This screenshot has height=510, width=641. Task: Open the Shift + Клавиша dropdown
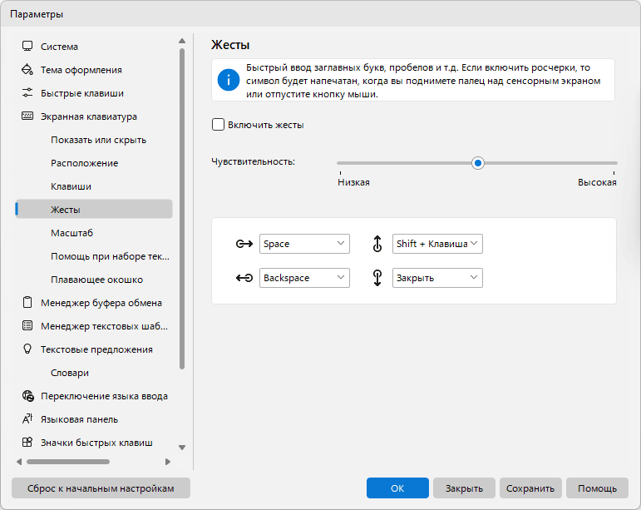point(437,244)
